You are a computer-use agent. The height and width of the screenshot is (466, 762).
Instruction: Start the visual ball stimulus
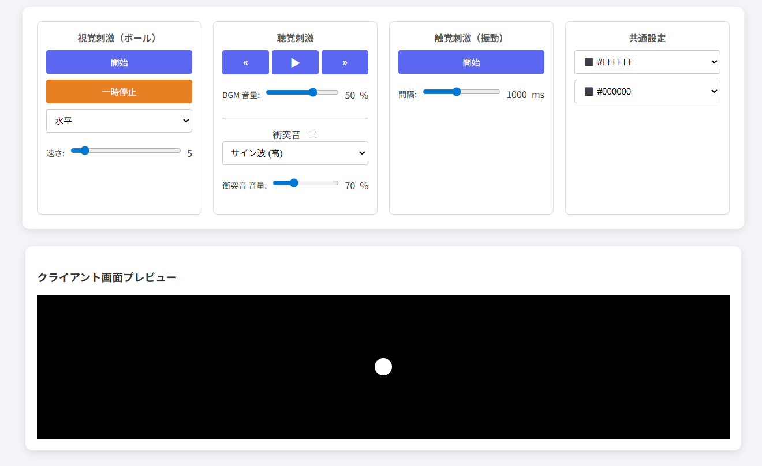click(x=119, y=62)
